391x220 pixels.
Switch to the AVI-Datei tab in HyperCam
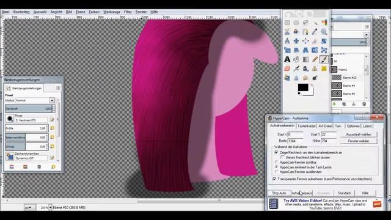pos(325,127)
